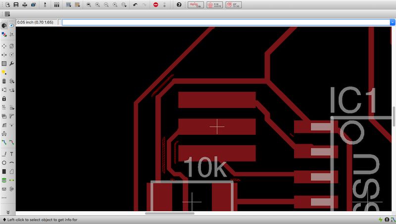
Task: Select the Move tool
Action: (4, 46)
